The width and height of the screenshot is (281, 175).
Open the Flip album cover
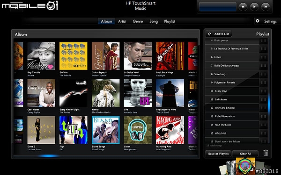pyautogui.click(x=74, y=130)
